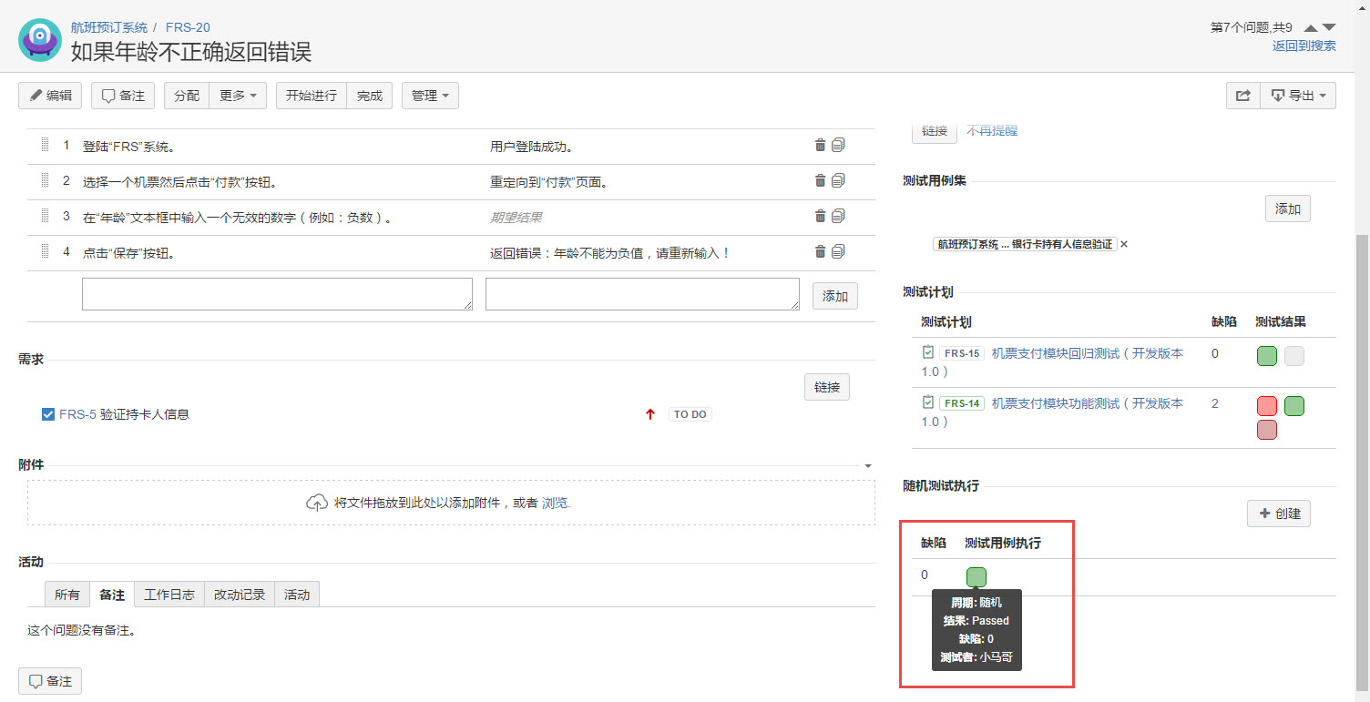Click the 编辑 button

tap(50, 96)
